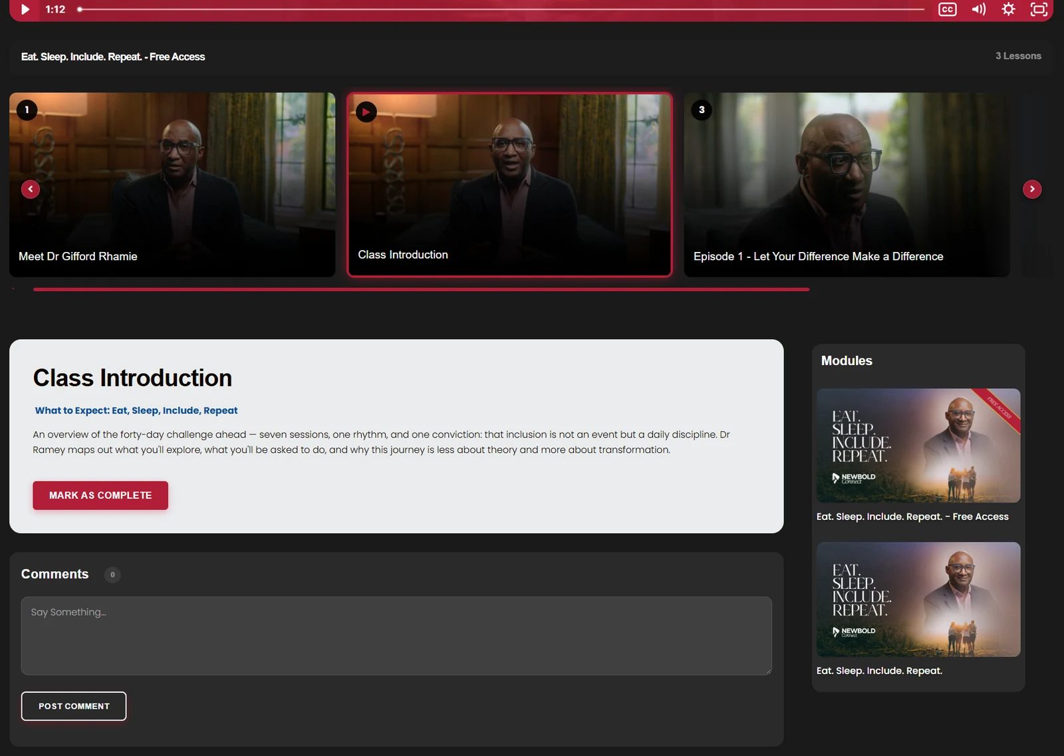Open lesson 1 Meet Dr Gifford Rhamie
The image size is (1064, 756).
tap(172, 184)
